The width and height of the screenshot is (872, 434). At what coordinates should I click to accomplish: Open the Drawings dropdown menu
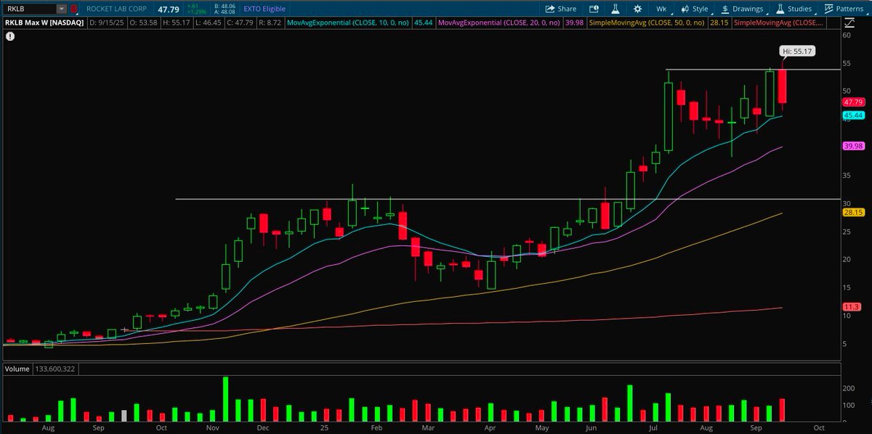(x=742, y=9)
